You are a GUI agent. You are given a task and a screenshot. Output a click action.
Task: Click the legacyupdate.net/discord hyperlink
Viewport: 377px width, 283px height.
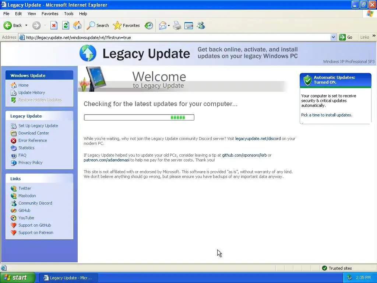click(258, 139)
